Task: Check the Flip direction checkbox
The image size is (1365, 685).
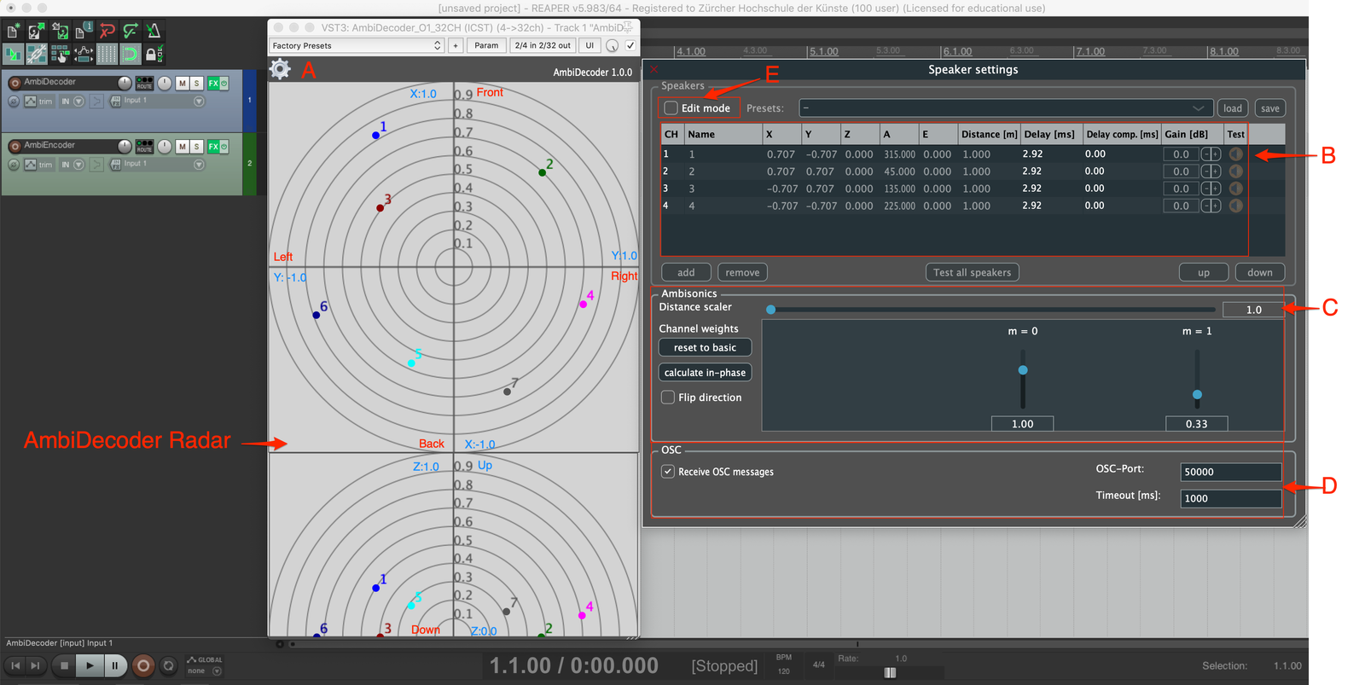Action: click(x=668, y=398)
